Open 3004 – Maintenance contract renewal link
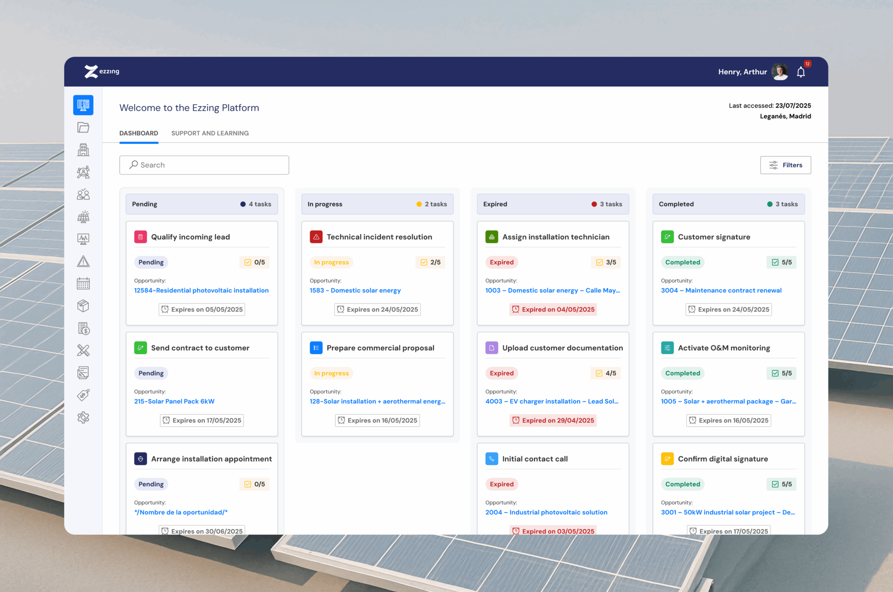 click(x=721, y=290)
